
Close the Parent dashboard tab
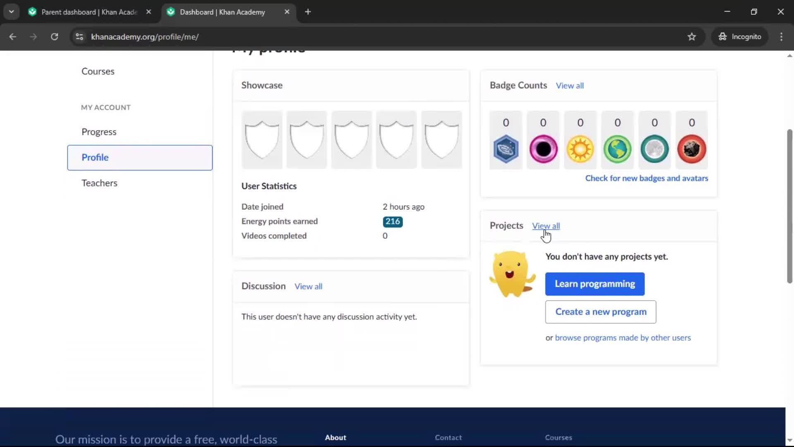[148, 12]
